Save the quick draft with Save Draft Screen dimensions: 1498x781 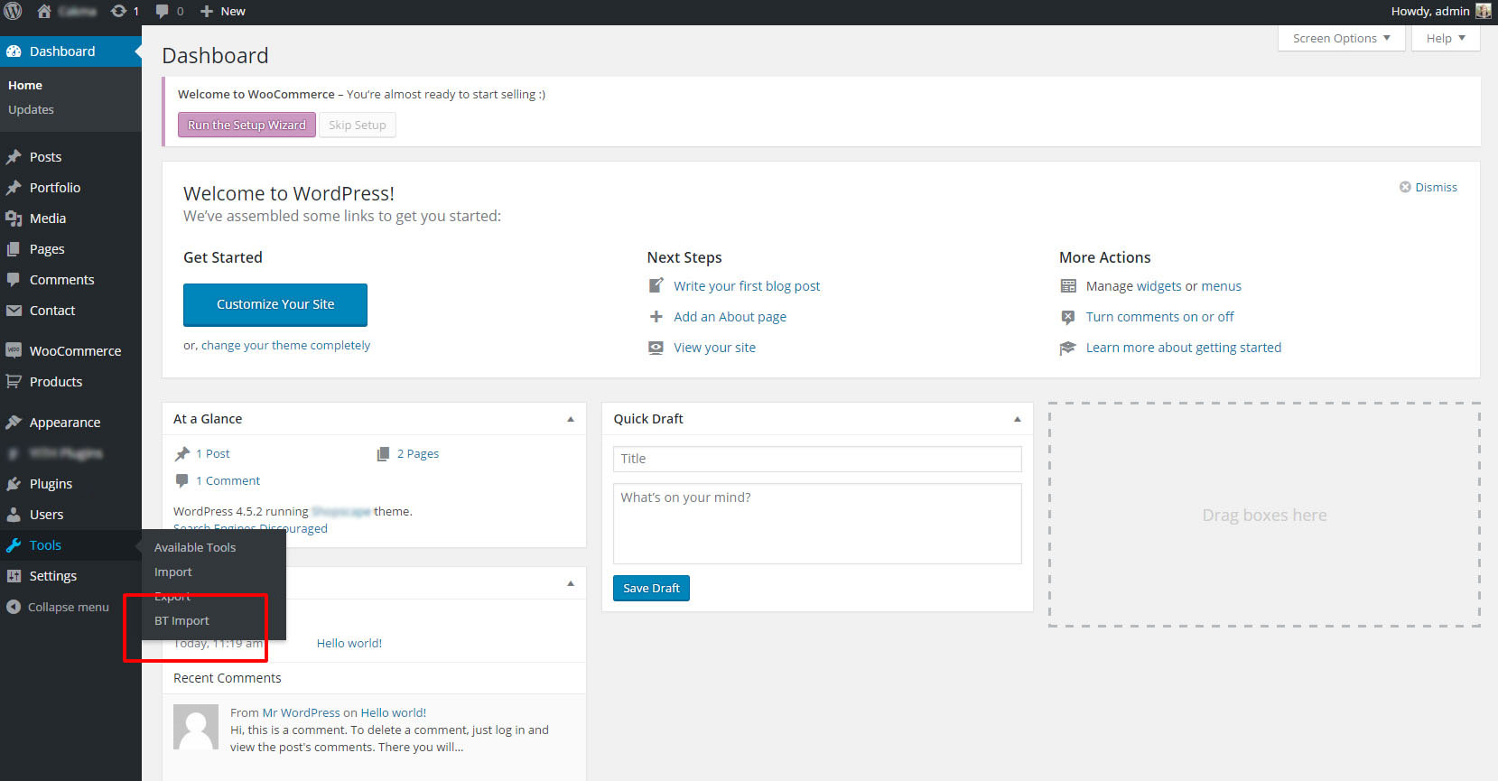click(x=651, y=588)
